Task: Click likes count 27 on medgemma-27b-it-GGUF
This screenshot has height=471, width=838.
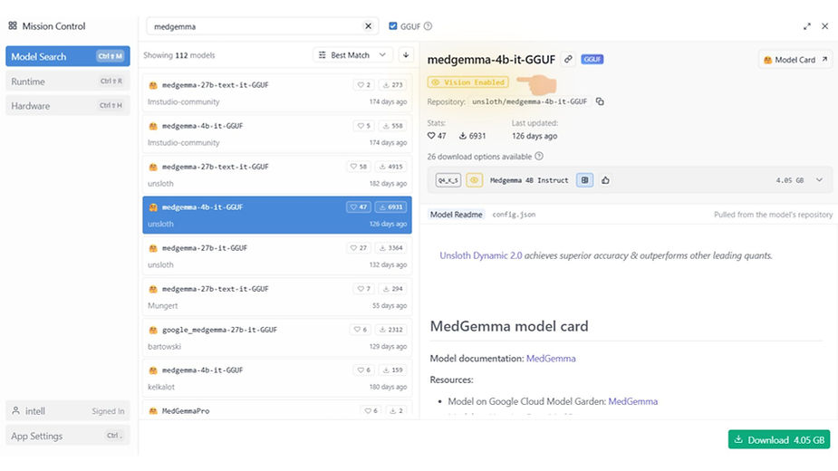Action: [x=359, y=248]
